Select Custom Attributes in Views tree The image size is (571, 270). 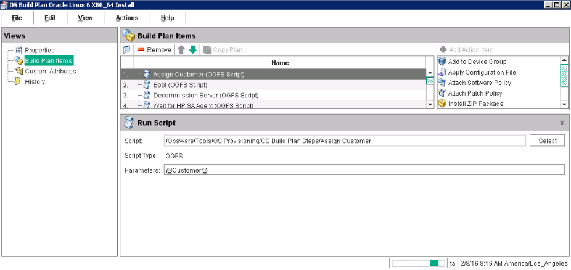50,71
